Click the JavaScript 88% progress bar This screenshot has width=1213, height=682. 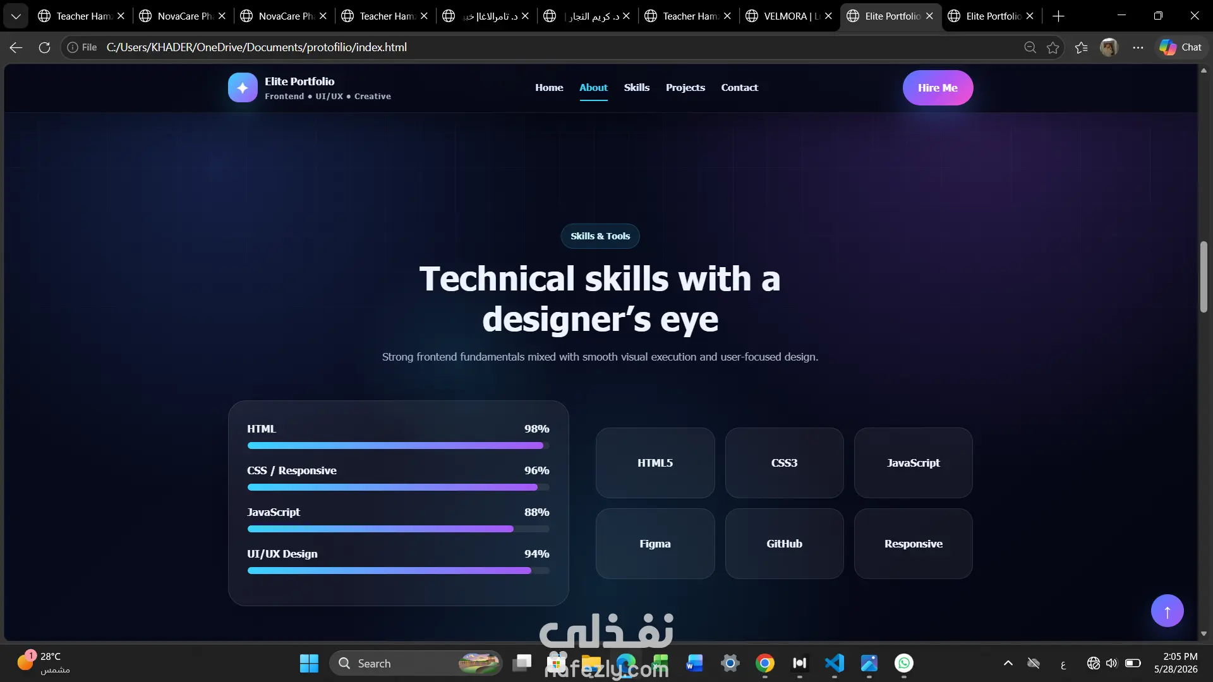398,529
